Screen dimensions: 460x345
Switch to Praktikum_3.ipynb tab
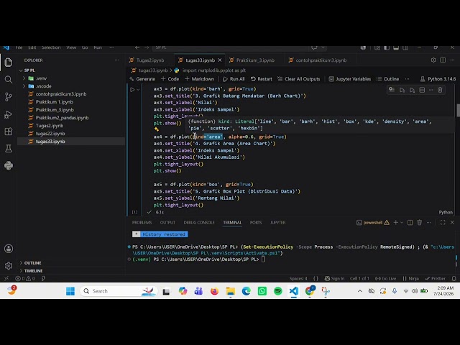click(x=255, y=60)
